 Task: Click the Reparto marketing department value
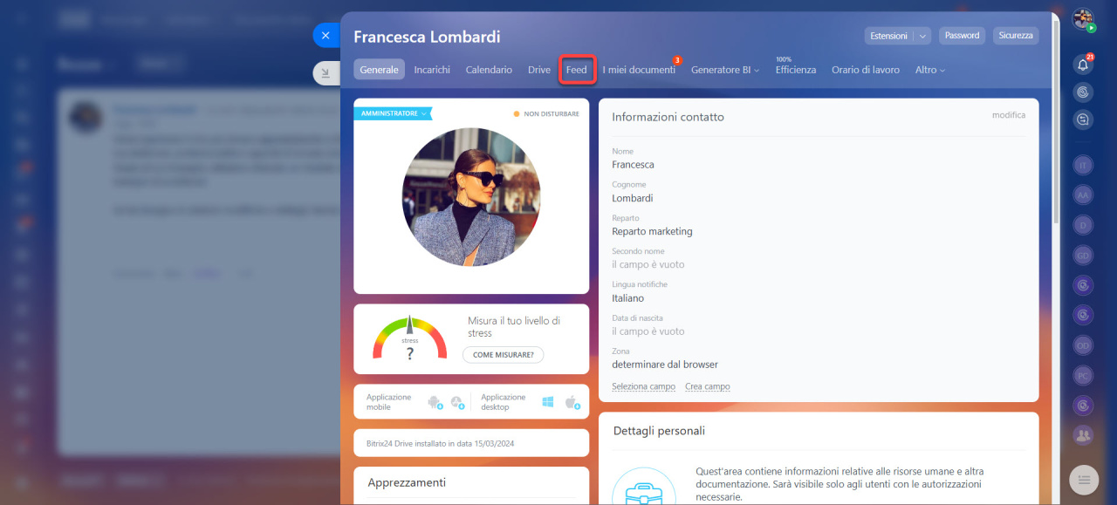(652, 232)
